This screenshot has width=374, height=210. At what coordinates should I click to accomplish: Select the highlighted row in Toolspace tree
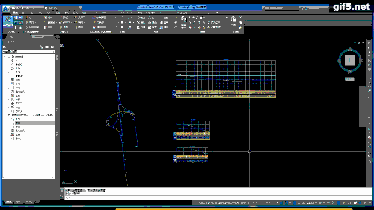click(x=29, y=123)
